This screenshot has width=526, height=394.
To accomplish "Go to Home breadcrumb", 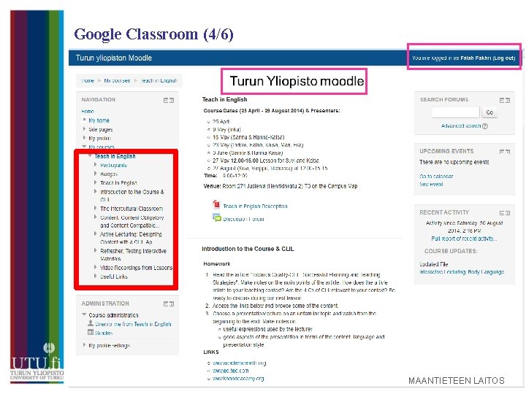I will [88, 80].
